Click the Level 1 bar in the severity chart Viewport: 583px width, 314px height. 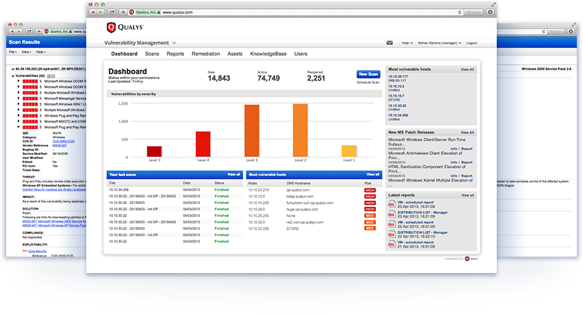[349, 151]
